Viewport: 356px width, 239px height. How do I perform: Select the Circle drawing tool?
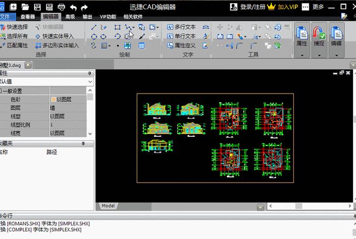click(x=94, y=37)
